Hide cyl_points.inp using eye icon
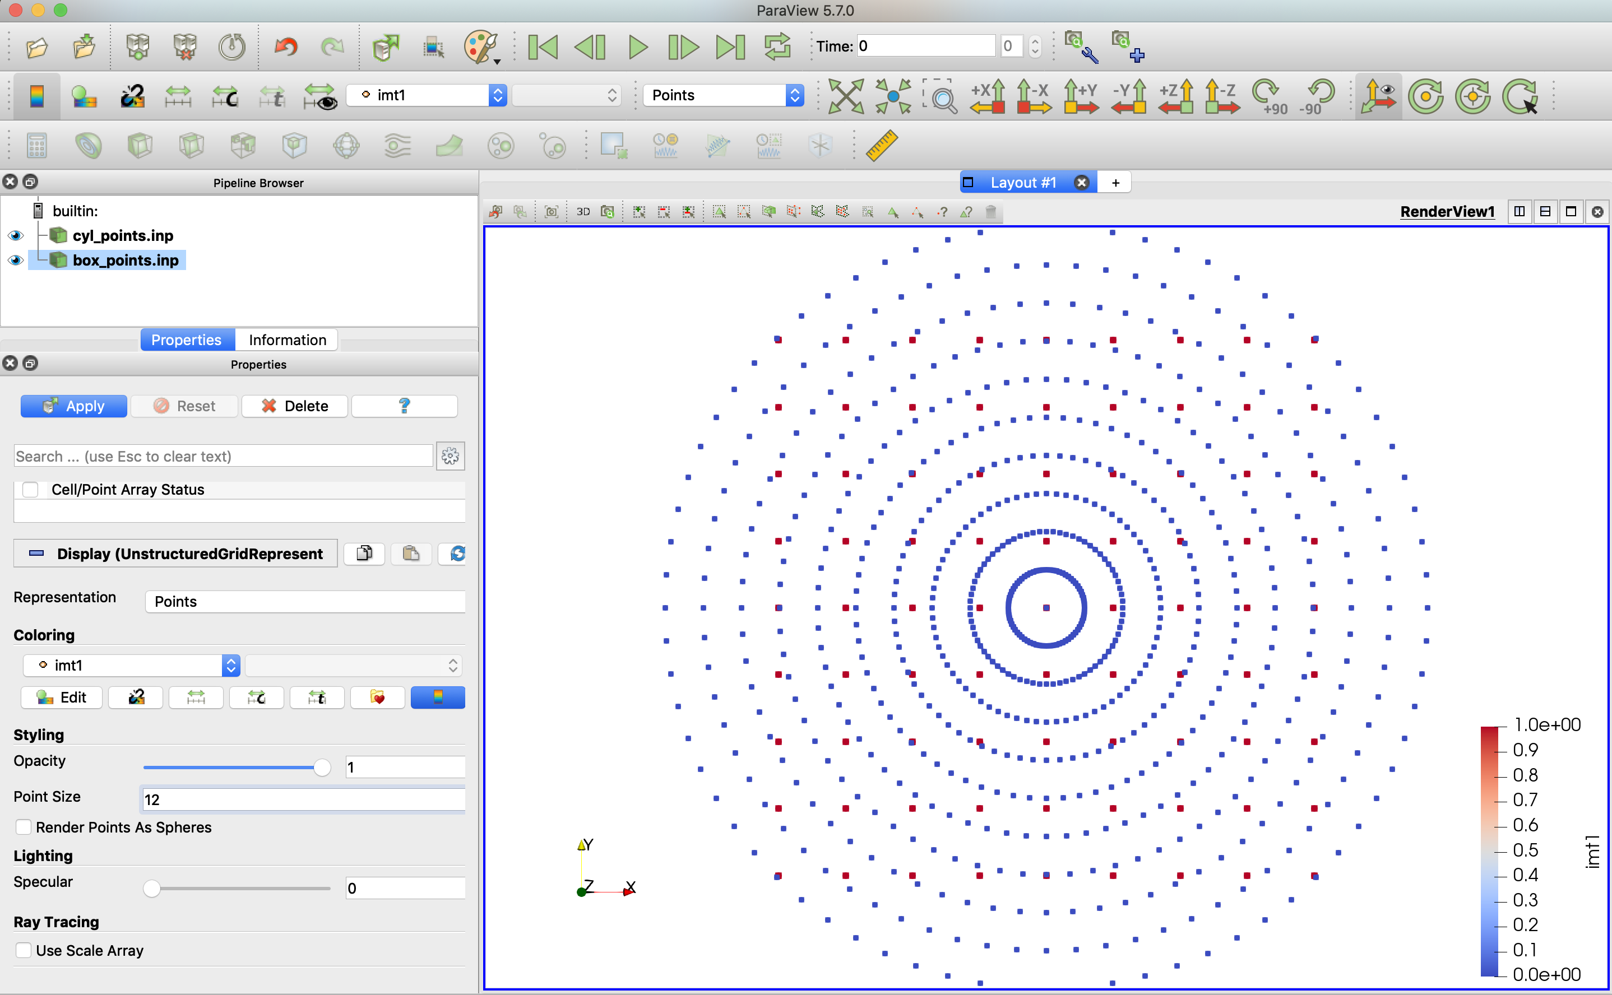 (x=16, y=236)
